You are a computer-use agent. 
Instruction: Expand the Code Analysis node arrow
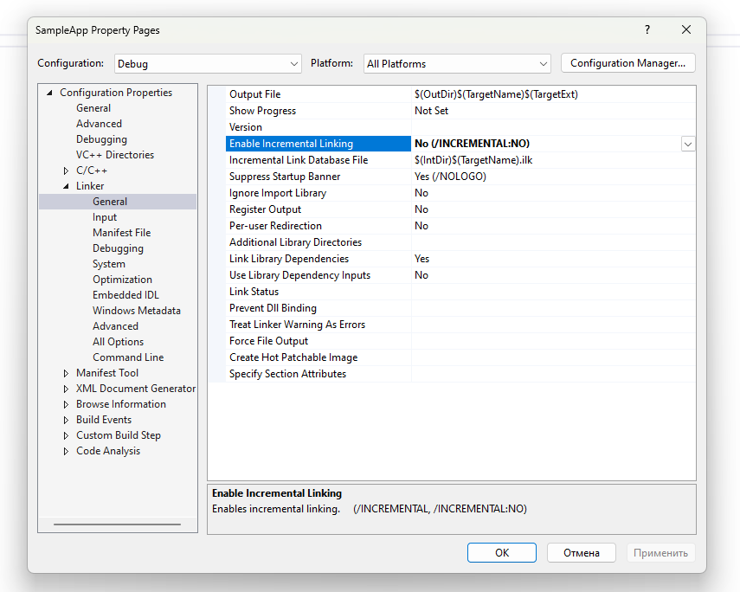[x=67, y=451]
